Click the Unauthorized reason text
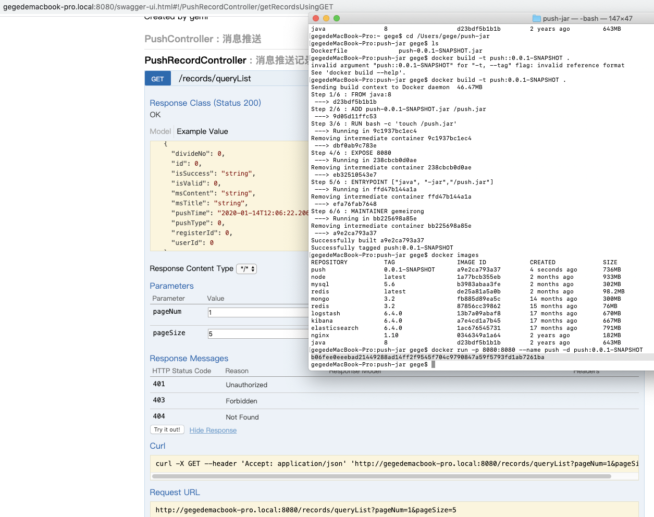Image resolution: width=654 pixels, height=517 pixels. coord(246,385)
